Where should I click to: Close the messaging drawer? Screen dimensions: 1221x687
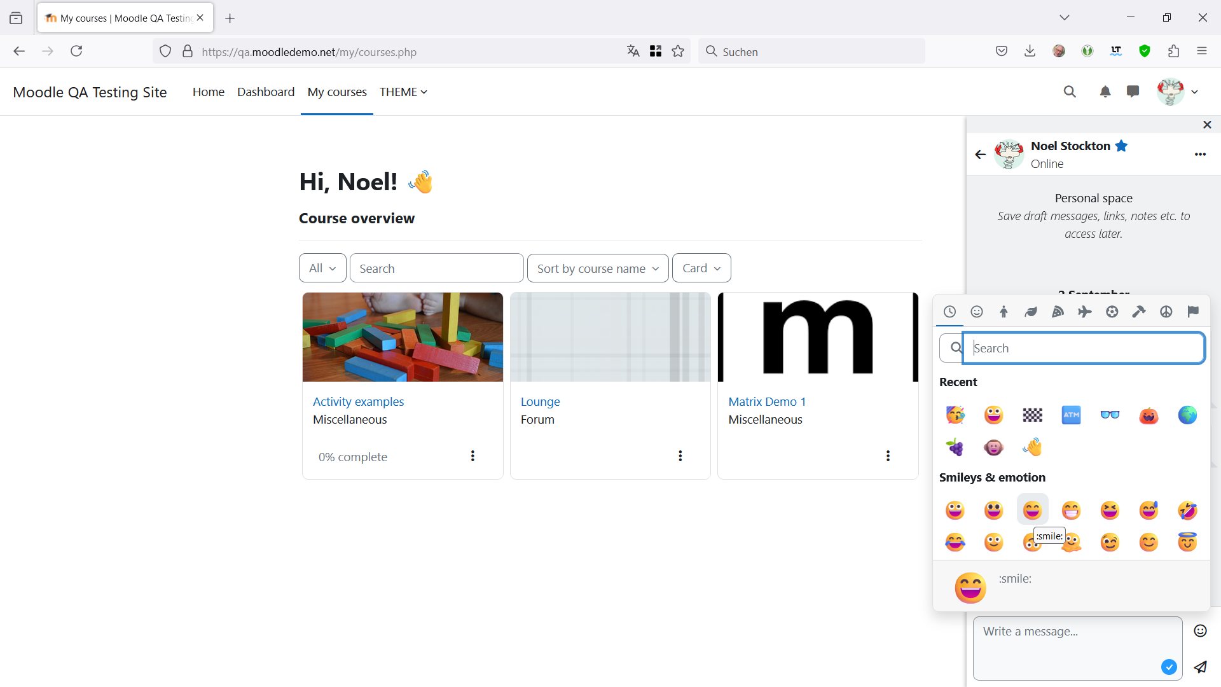(1207, 125)
